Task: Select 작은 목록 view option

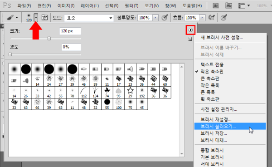Action: (x=230, y=85)
